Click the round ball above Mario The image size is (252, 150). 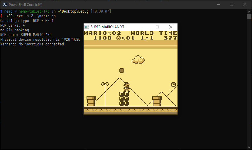(x=122, y=70)
